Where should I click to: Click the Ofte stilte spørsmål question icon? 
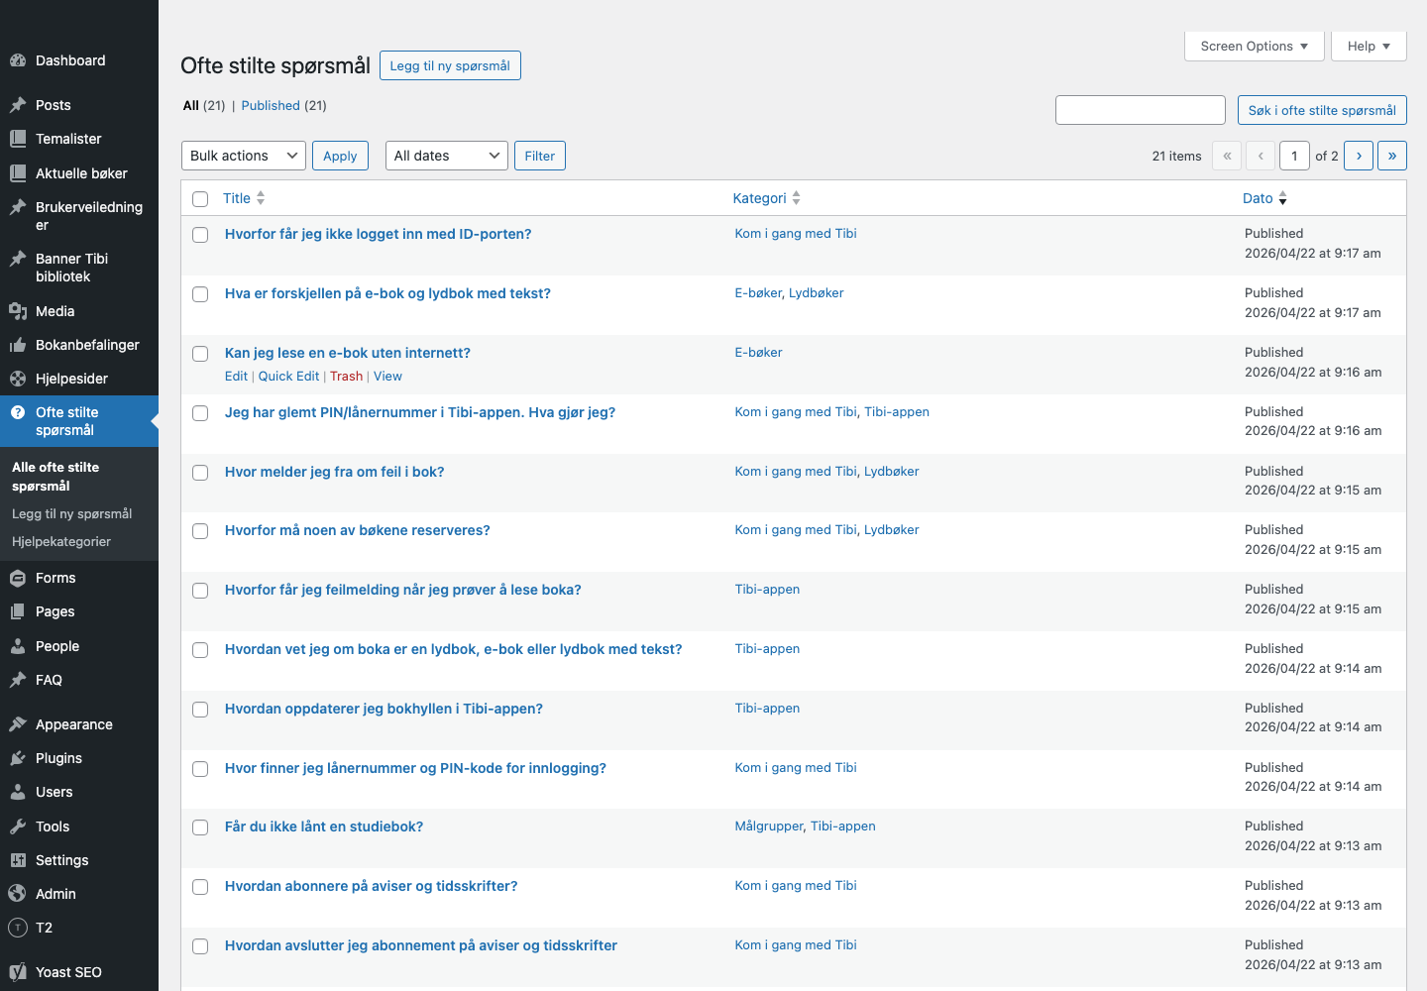click(18, 412)
